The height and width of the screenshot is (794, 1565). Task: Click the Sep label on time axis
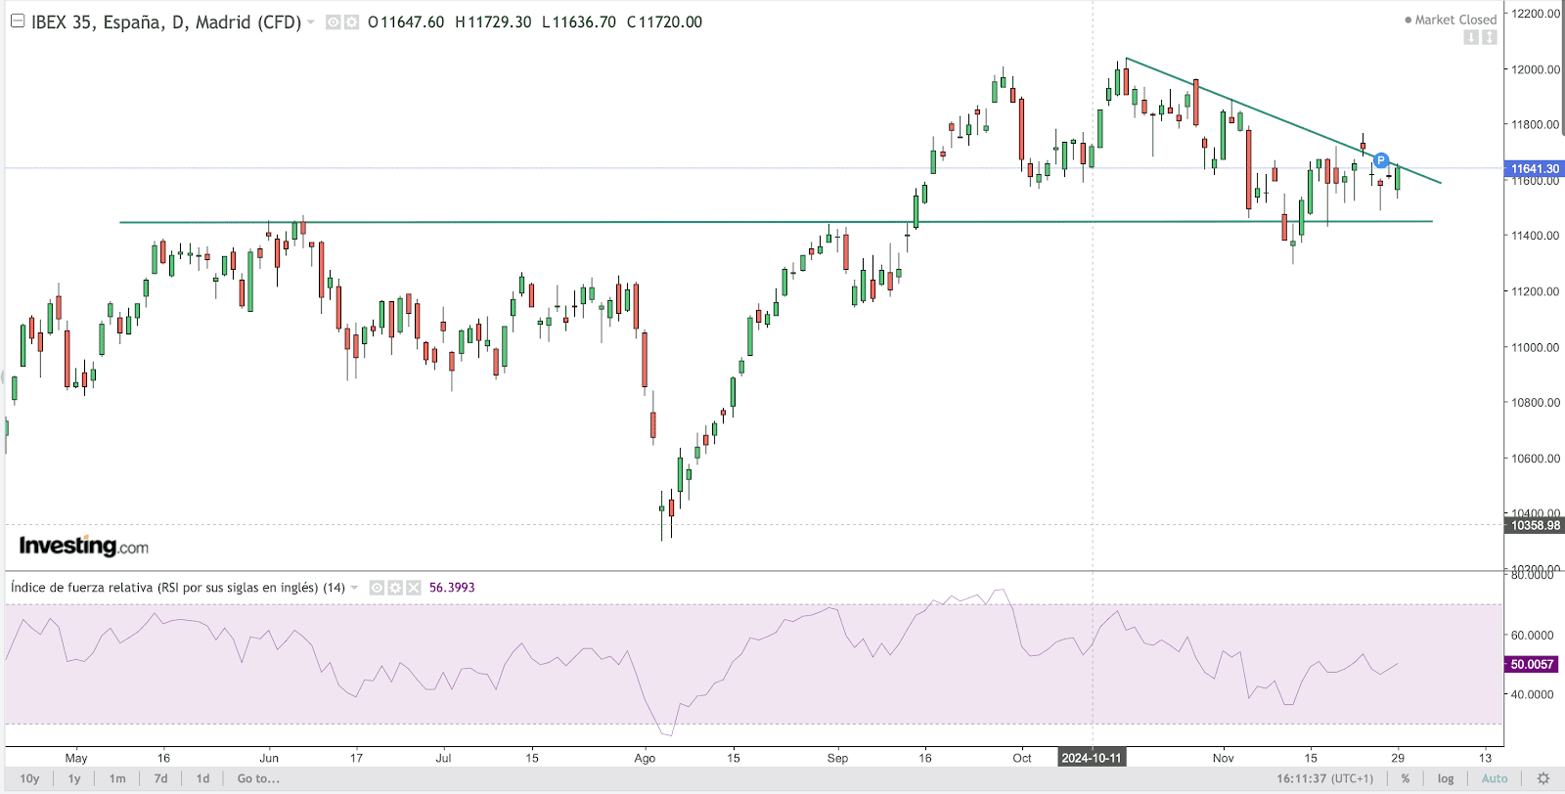coord(837,758)
